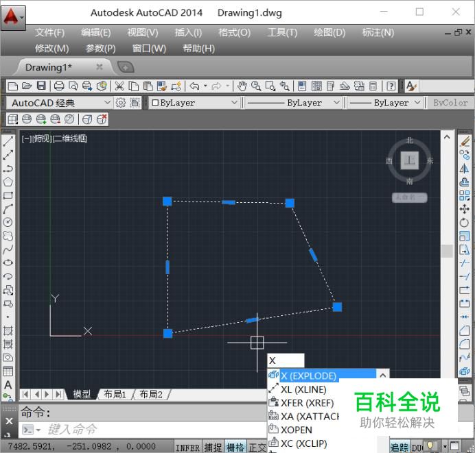This screenshot has height=453, width=475.
Task: Select the Erase tool icon
Action: click(465, 142)
